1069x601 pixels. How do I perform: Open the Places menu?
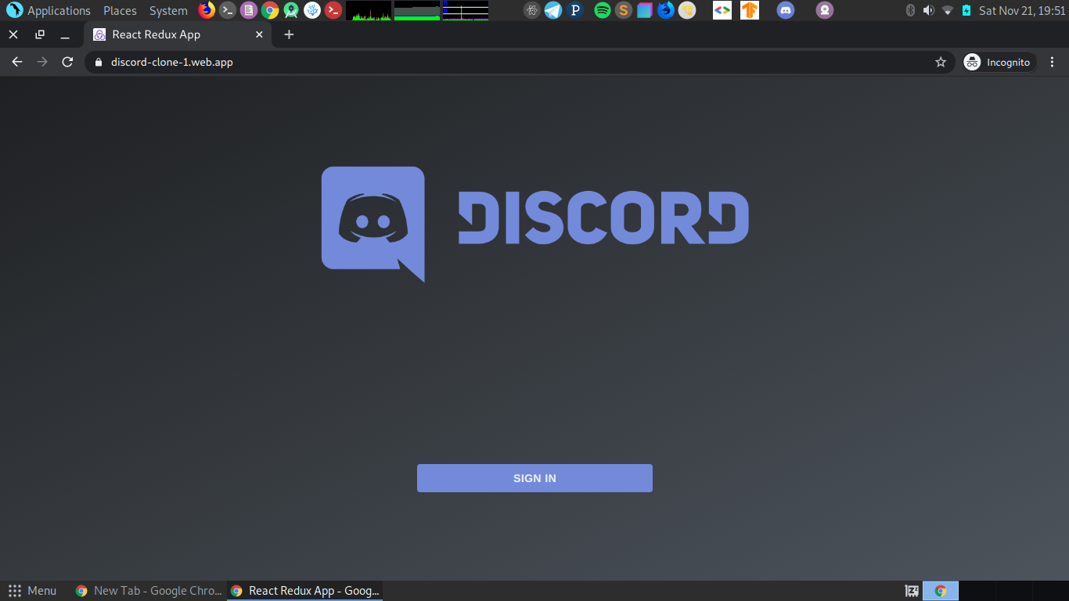(120, 11)
